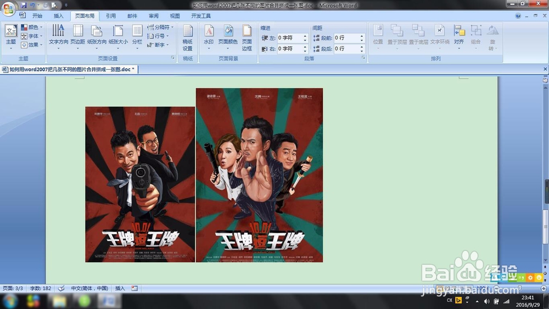Click right indent (右) value field
The image size is (549, 309).
click(290, 49)
